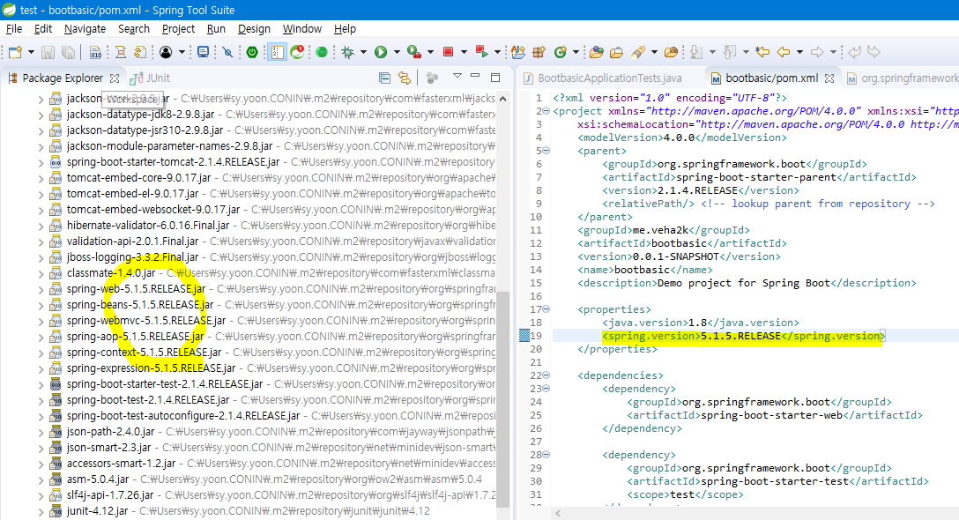The height and width of the screenshot is (520, 959).
Task: Open Package Explorer View Menu triangle
Action: 457,76
